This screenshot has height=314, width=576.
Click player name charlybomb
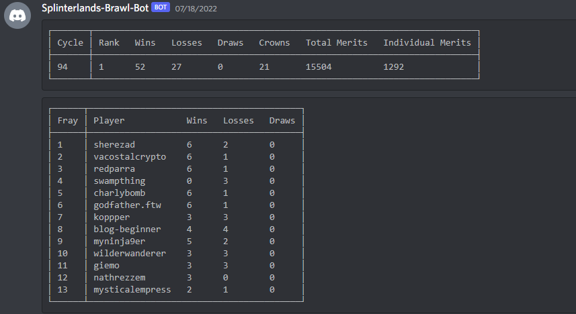point(120,193)
